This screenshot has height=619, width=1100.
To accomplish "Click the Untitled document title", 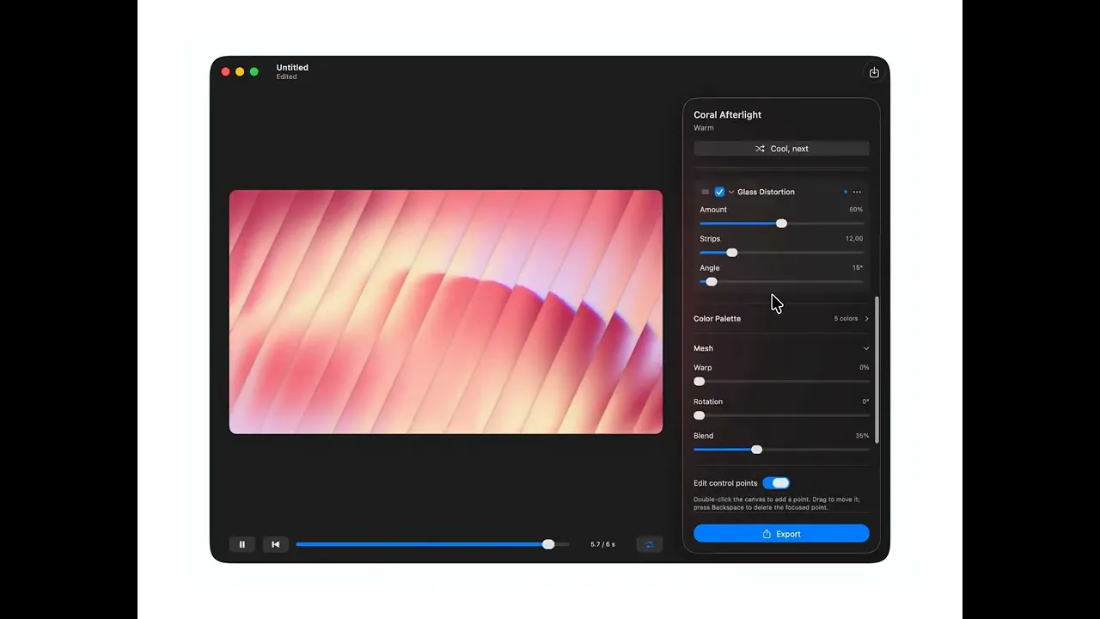I will click(x=292, y=67).
